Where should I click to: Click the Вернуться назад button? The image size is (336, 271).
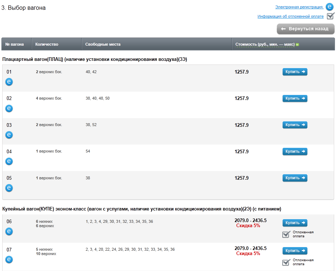pyautogui.click(x=306, y=29)
